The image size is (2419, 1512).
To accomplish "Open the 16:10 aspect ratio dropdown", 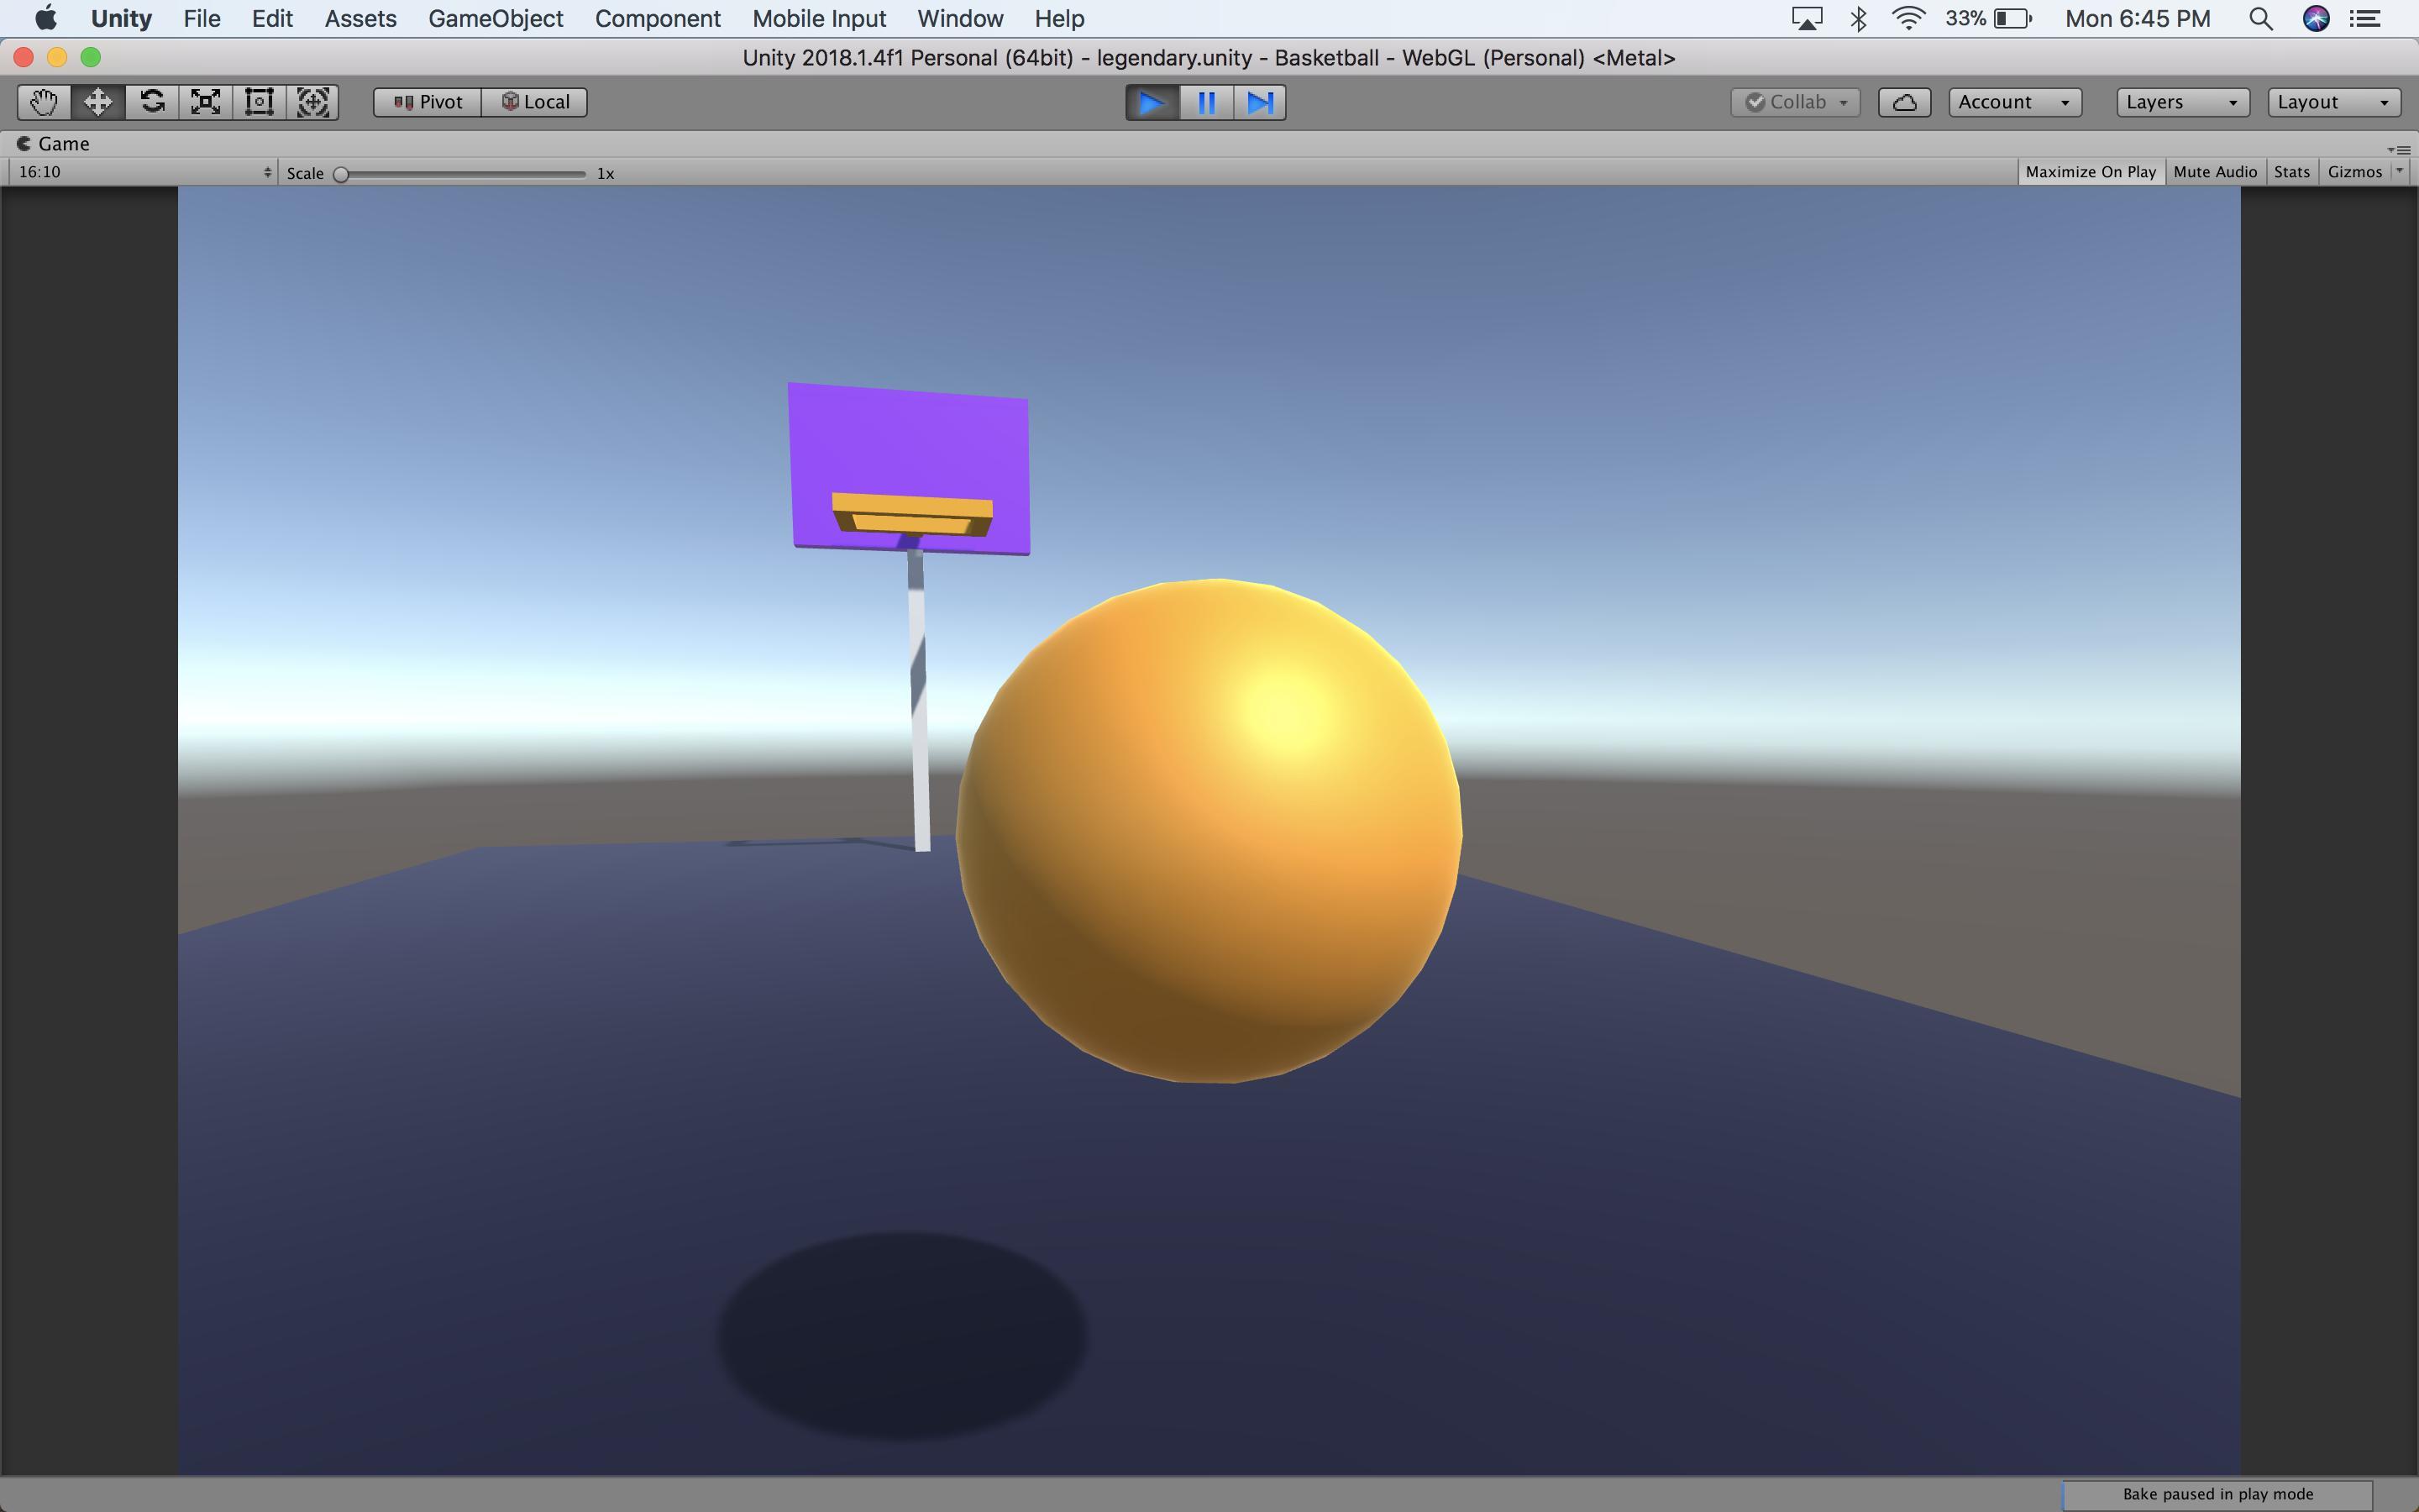I will pyautogui.click(x=144, y=172).
